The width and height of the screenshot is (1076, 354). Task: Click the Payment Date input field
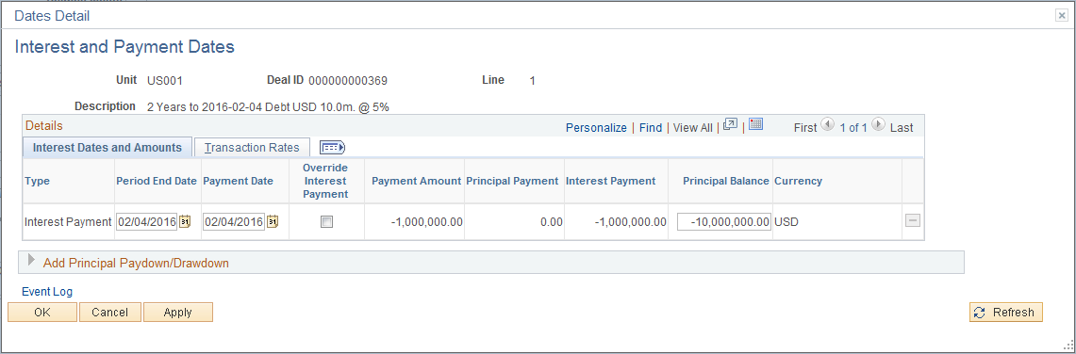(234, 222)
